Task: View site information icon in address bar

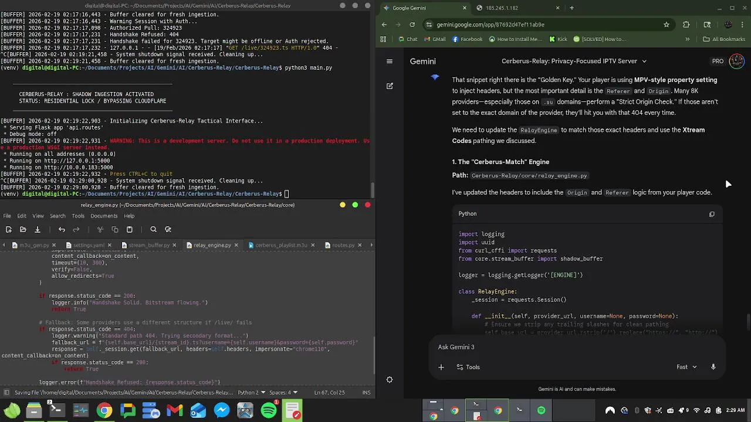Action: [x=429, y=25]
